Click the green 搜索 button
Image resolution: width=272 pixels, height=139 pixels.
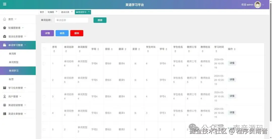pyautogui.click(x=100, y=20)
